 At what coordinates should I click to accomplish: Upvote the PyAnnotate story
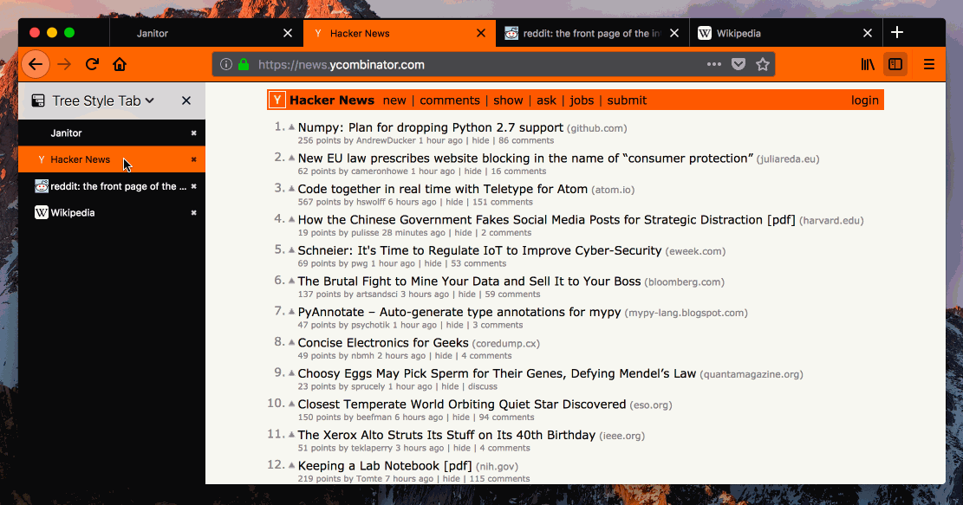click(292, 311)
